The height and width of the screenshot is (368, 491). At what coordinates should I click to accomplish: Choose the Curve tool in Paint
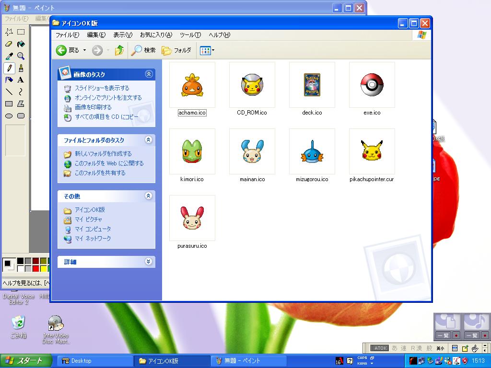pyautogui.click(x=21, y=92)
